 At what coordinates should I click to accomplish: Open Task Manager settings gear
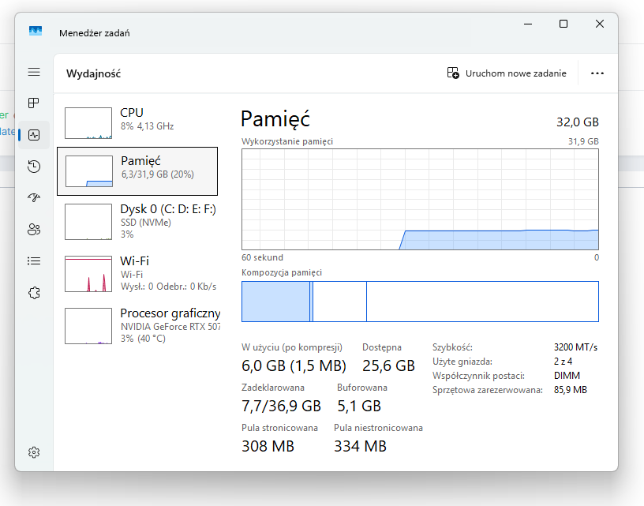tap(34, 452)
